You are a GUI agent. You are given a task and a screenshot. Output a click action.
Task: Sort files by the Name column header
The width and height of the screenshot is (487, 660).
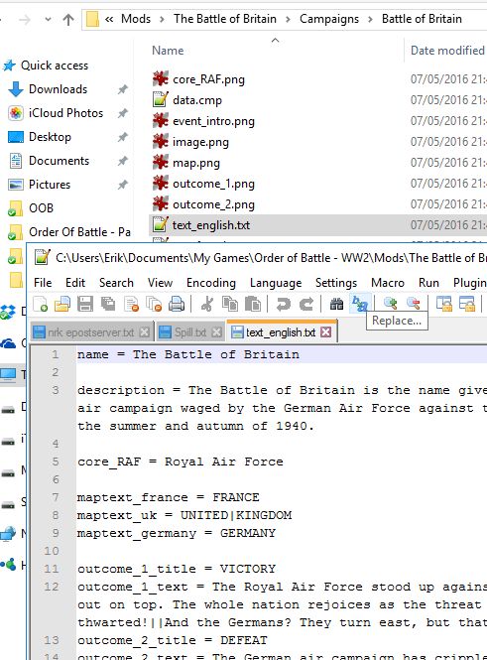click(168, 51)
